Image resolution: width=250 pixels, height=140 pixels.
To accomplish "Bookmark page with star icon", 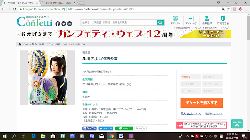I will point(228,9).
